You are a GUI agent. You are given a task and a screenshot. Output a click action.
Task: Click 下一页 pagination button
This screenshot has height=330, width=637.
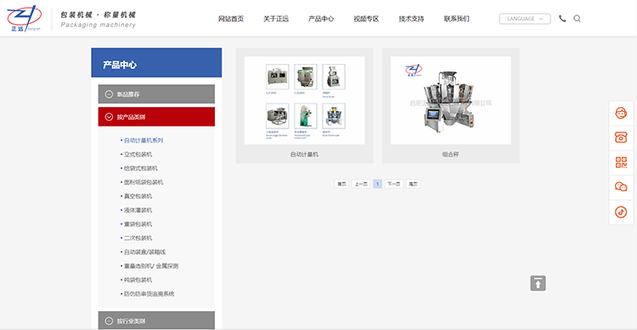tap(393, 184)
